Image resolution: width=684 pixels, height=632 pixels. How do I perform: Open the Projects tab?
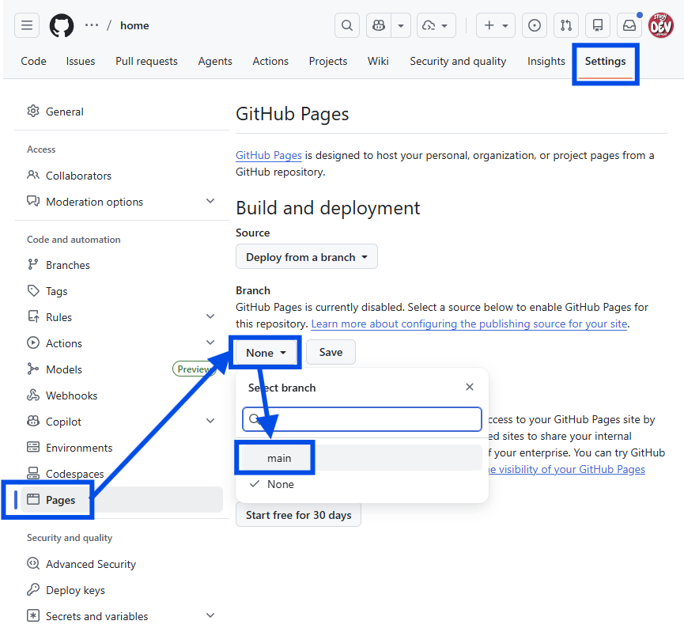[x=328, y=61]
